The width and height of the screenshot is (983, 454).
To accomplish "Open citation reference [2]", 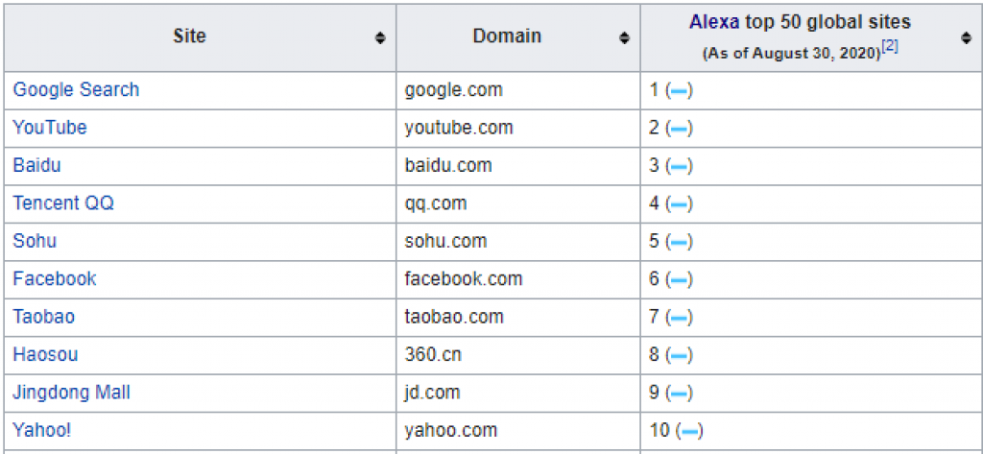I will [x=890, y=46].
